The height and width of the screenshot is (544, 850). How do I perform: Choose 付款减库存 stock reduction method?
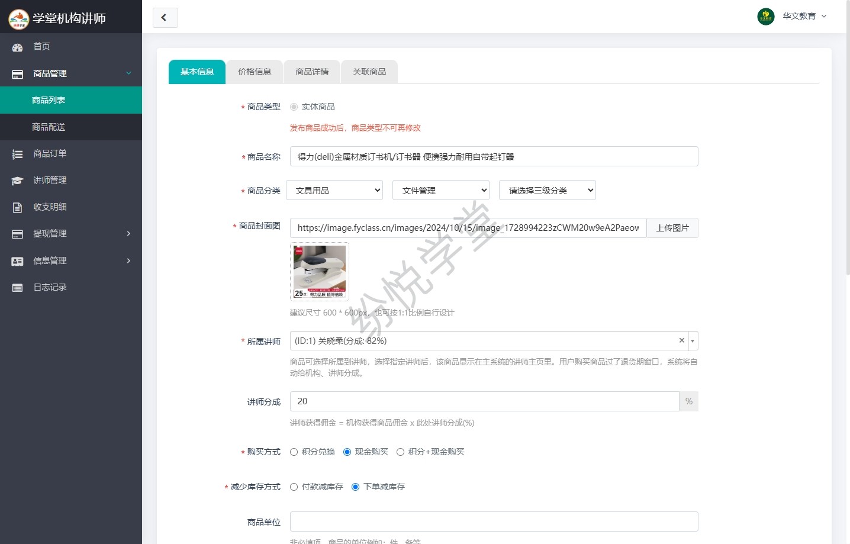point(294,487)
